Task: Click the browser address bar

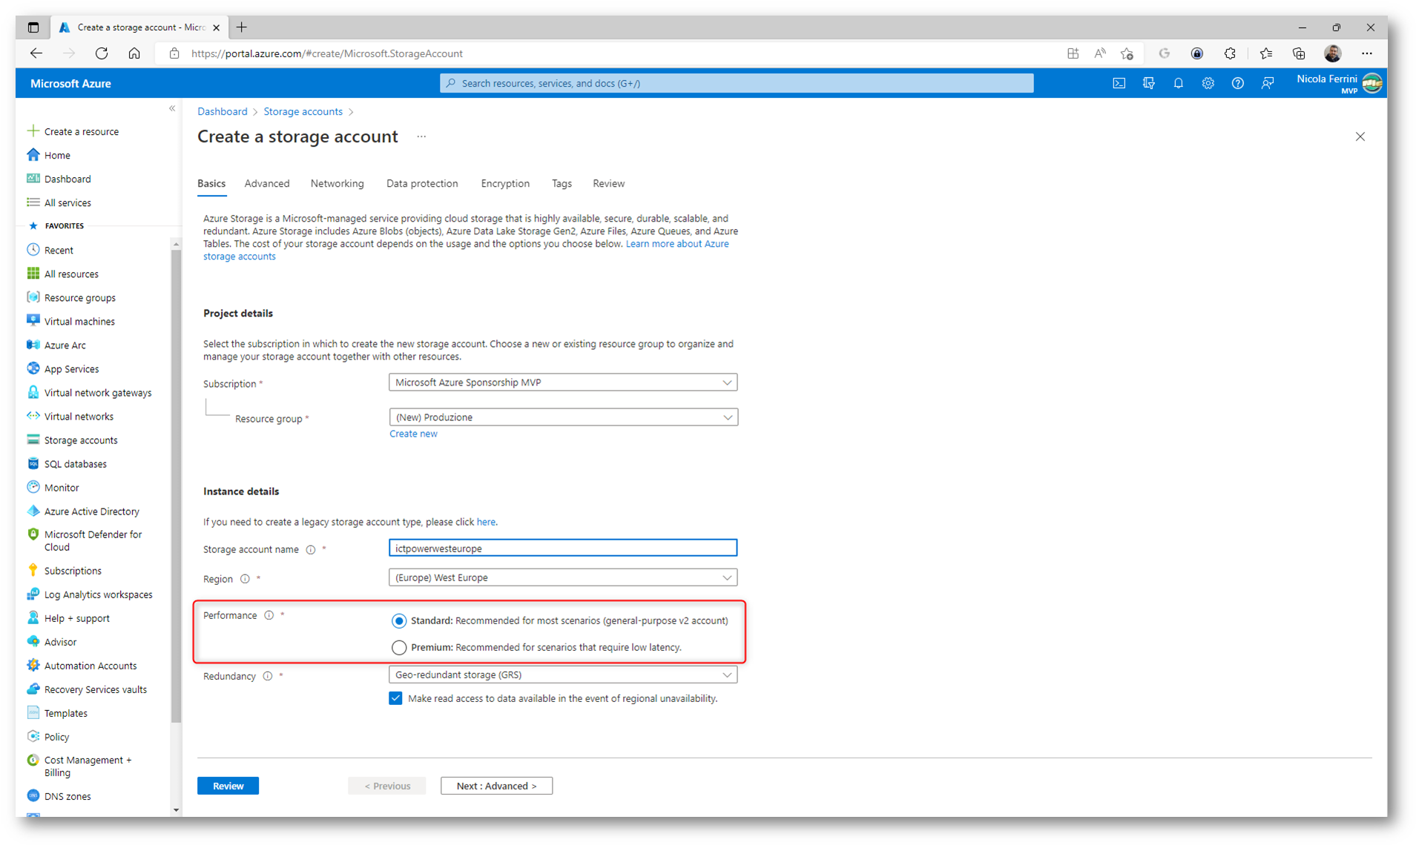Action: pos(608,53)
